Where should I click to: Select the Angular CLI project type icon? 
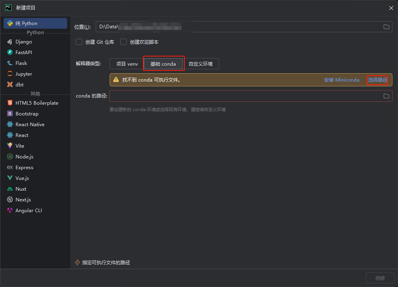(10, 210)
